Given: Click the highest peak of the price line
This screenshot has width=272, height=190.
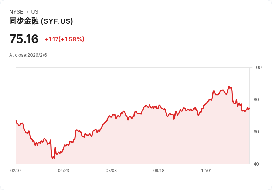Looking at the screenshot, I should tap(229, 86).
